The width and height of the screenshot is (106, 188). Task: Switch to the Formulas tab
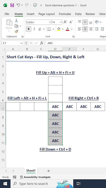65,14
